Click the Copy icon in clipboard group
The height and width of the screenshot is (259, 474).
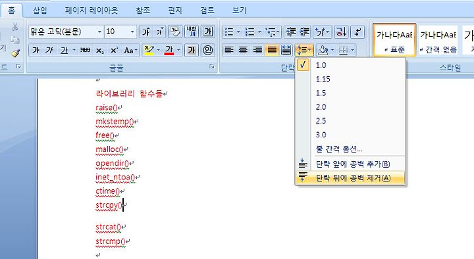(x=14, y=40)
